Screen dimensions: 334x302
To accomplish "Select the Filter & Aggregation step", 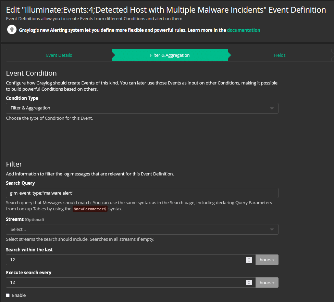I will (170, 55).
